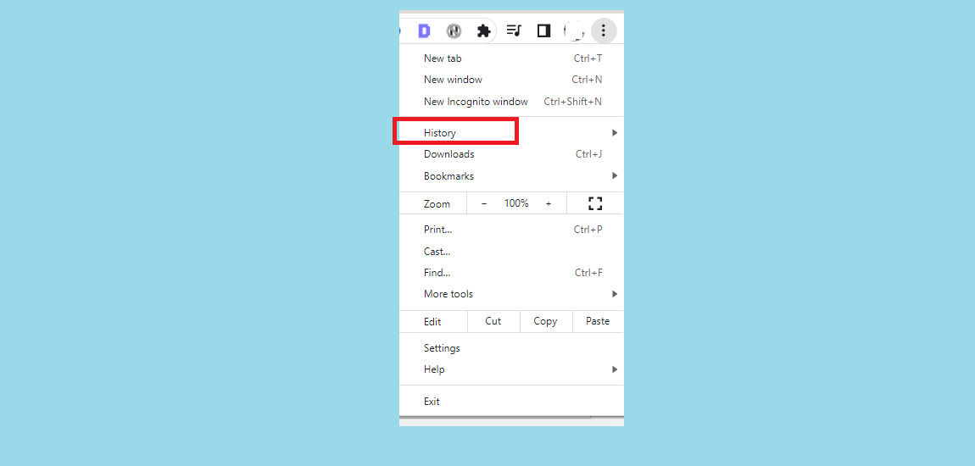Click the 100% zoom level value
Image resolution: width=975 pixels, height=466 pixels.
point(516,203)
